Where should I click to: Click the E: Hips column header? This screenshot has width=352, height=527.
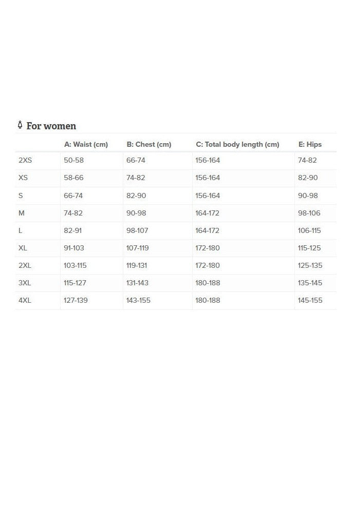(x=310, y=144)
